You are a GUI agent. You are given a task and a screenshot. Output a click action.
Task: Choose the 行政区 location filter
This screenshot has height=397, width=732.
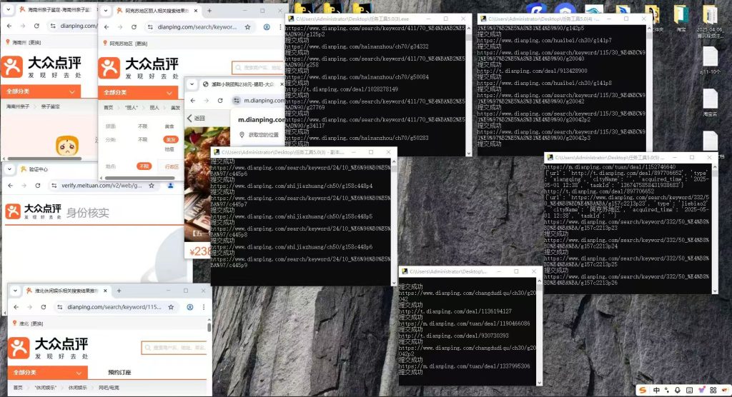click(x=172, y=166)
